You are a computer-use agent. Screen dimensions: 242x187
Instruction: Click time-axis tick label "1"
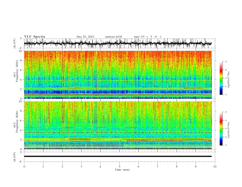coord(43,167)
